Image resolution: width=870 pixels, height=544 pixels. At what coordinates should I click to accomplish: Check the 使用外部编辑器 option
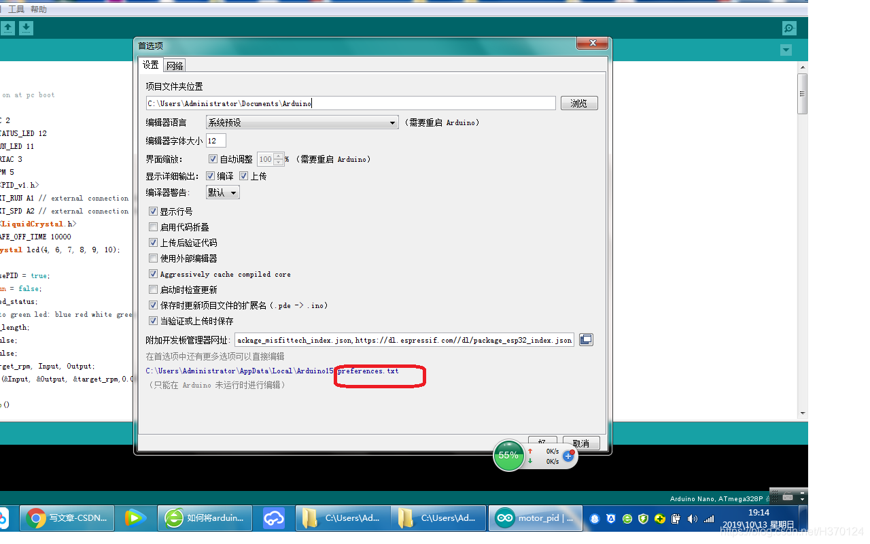pyautogui.click(x=153, y=259)
